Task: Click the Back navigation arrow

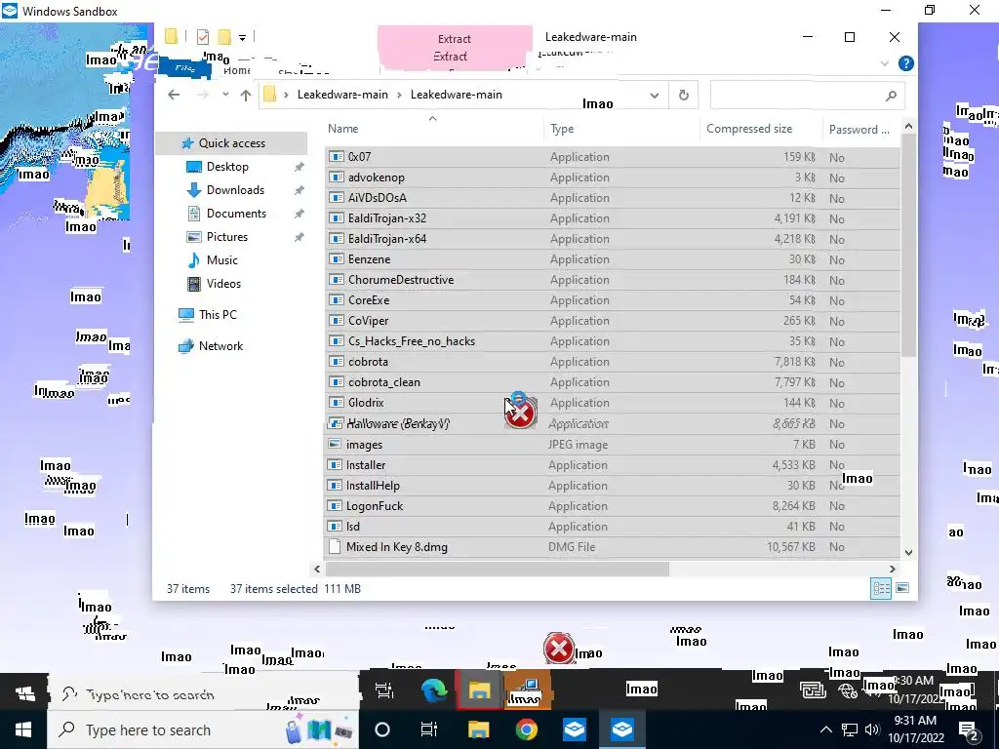Action: tap(174, 95)
